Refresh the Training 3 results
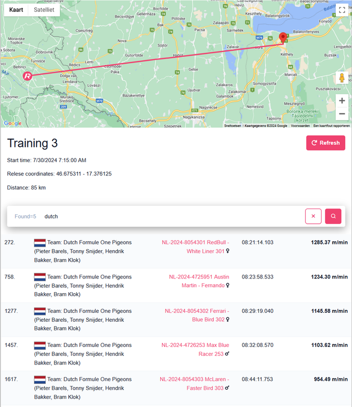The width and height of the screenshot is (352, 407). coord(326,143)
